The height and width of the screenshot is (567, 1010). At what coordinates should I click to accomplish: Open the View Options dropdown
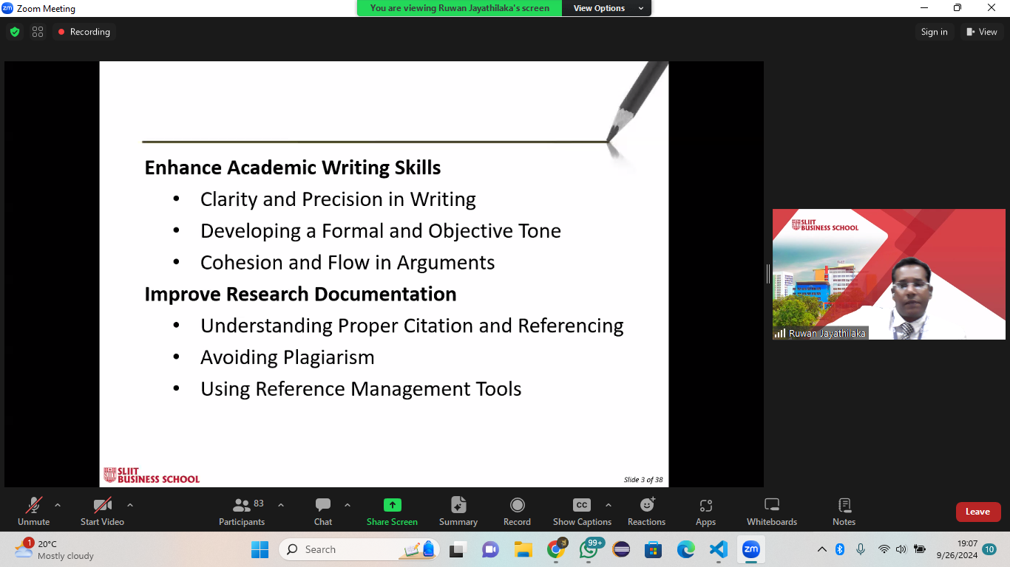coord(608,8)
